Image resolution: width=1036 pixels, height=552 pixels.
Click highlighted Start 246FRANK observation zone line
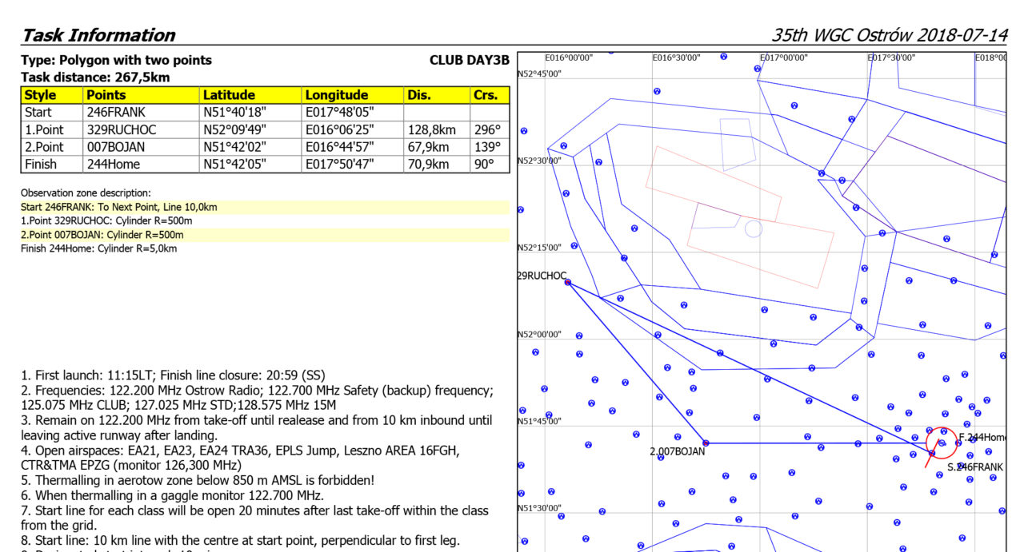pyautogui.click(x=119, y=207)
